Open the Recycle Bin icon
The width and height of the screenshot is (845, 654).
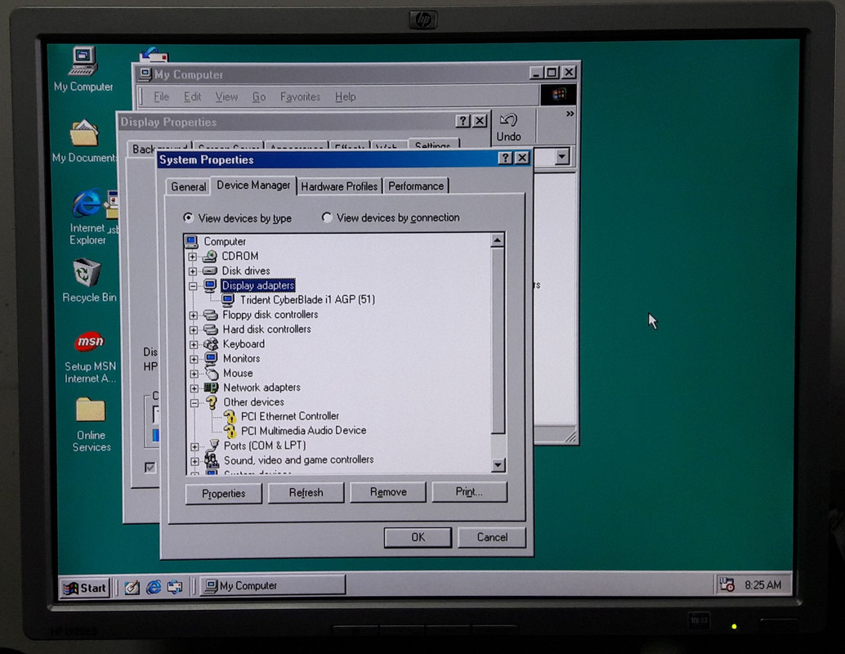[x=87, y=272]
